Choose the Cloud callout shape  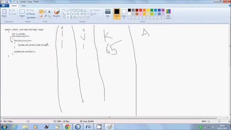pyautogui.click(x=85, y=17)
